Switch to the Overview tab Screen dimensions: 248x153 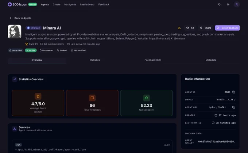[x=37, y=60]
